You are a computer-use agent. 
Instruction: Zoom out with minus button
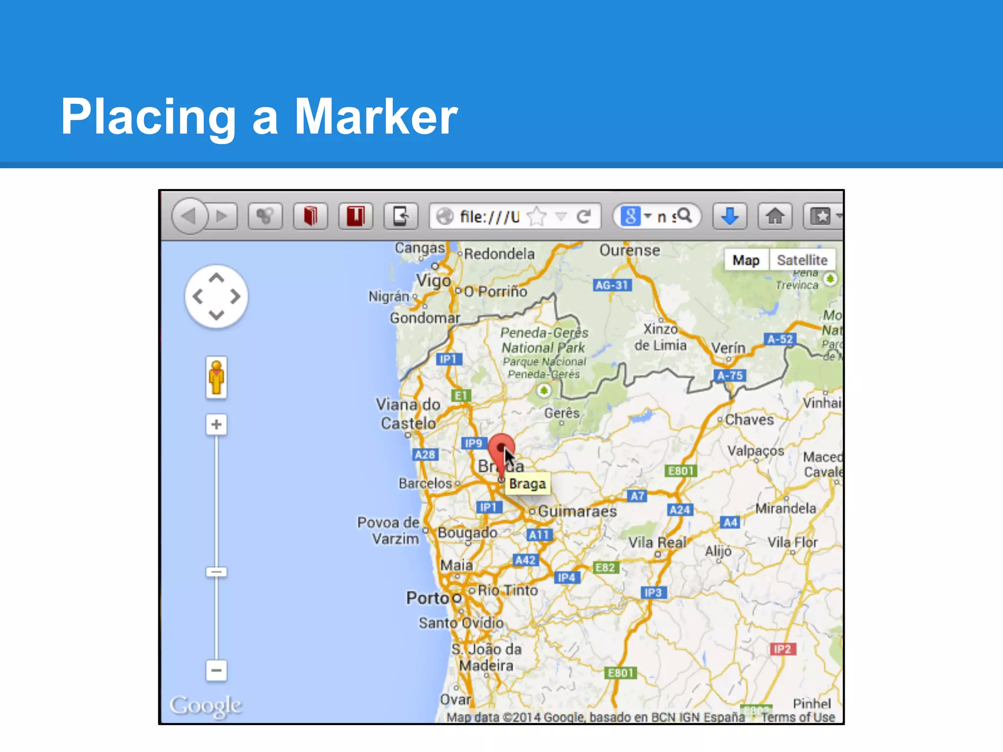216,670
